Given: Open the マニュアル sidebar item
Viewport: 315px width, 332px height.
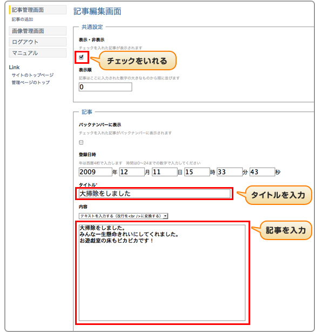Looking at the screenshot, I should tap(38, 53).
